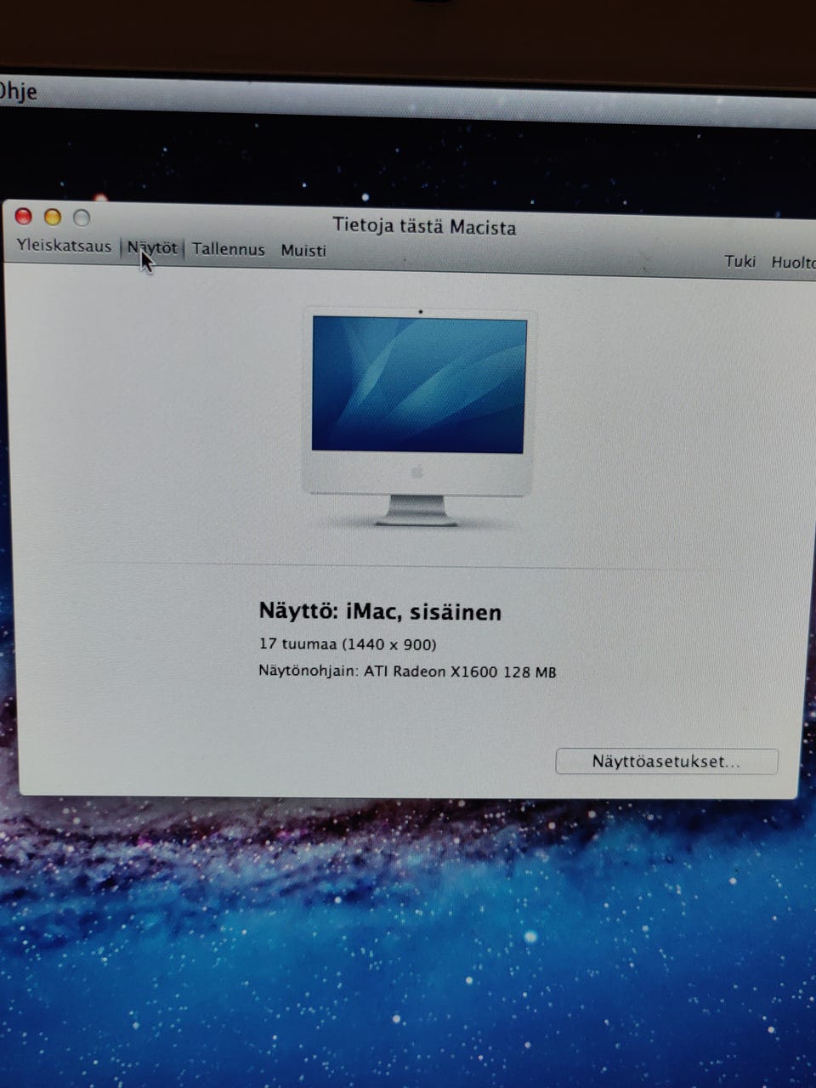Click the '17 tuumaa (1440 x 900)' text
The image size is (816, 1088).
pos(348,644)
